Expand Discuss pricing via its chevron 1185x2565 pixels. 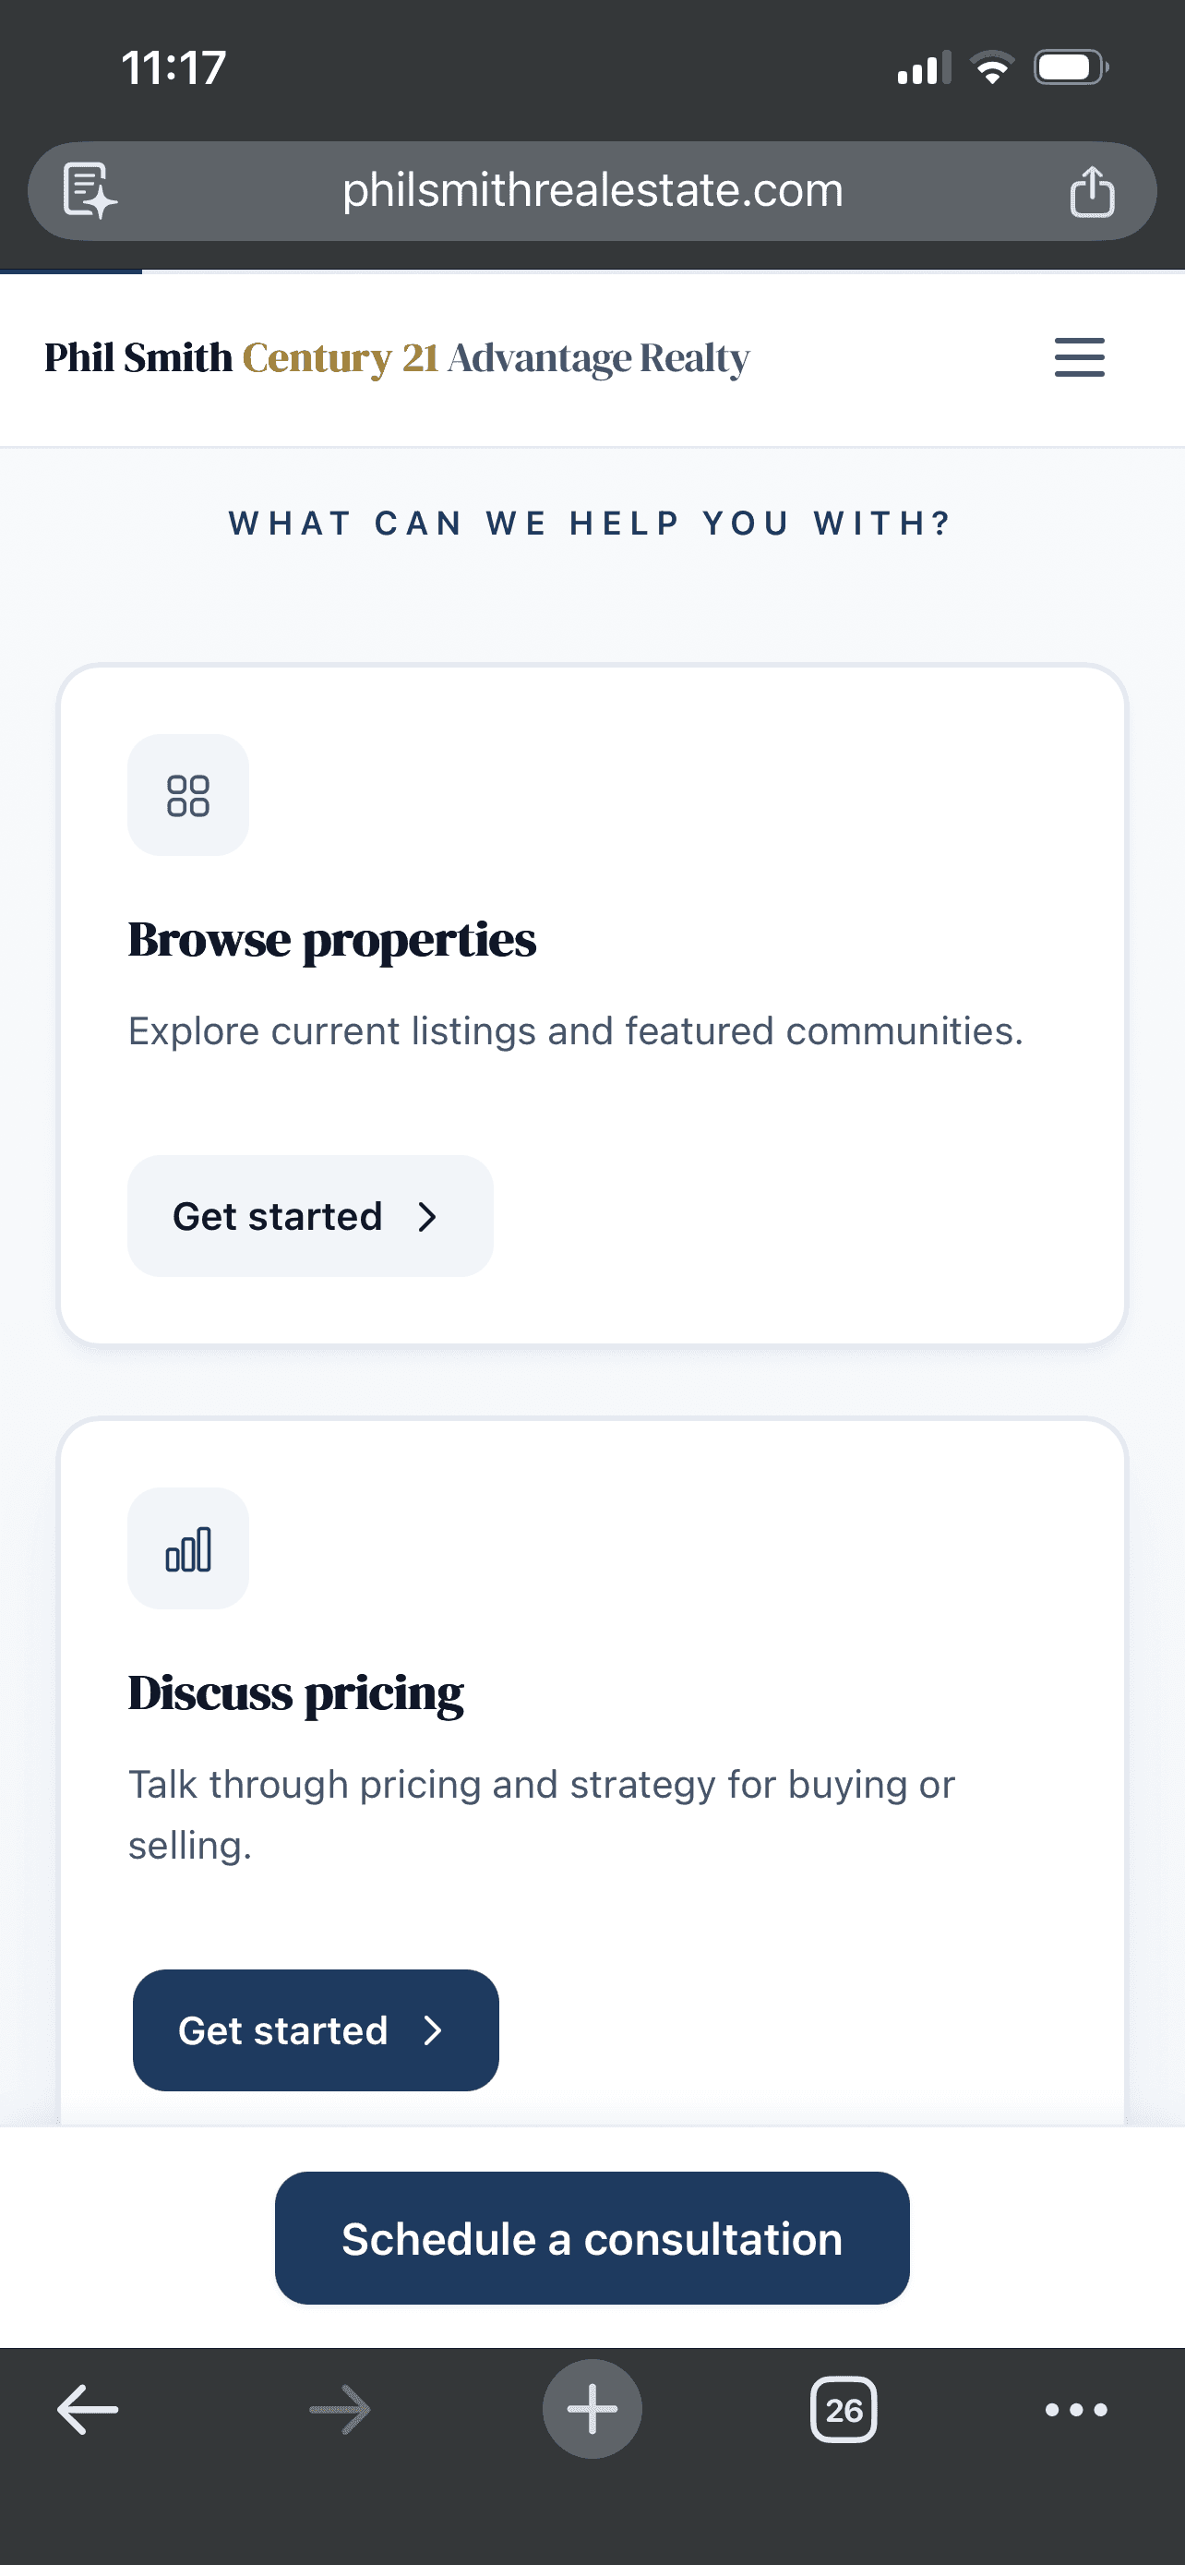click(x=435, y=2030)
